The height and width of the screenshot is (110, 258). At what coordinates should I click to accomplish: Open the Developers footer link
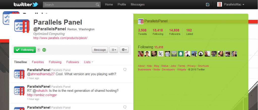coord(168,69)
